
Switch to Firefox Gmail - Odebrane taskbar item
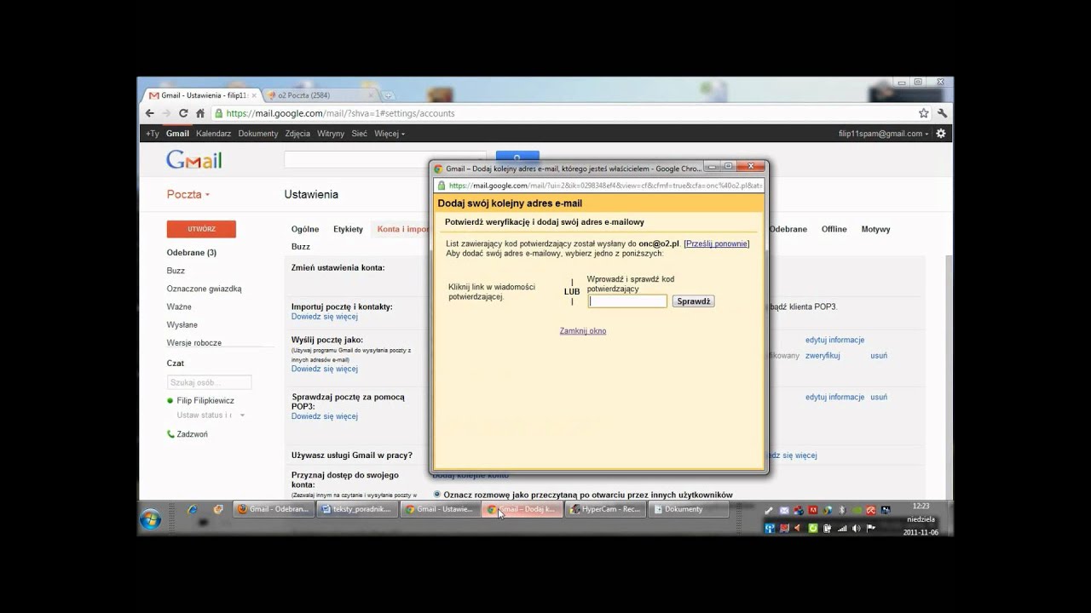click(273, 509)
